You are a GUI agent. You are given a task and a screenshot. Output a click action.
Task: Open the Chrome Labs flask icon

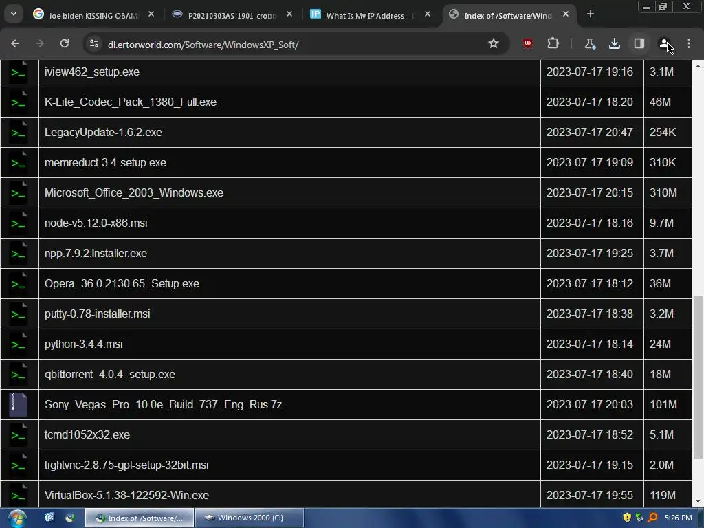589,43
